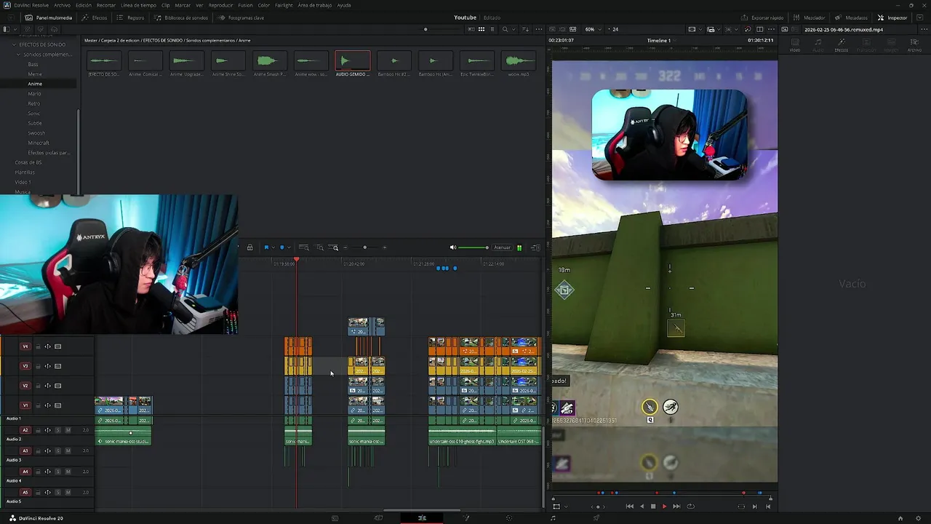Viewport: 931px width, 524px height.
Task: Open the flag color dropdown
Action: (x=273, y=247)
